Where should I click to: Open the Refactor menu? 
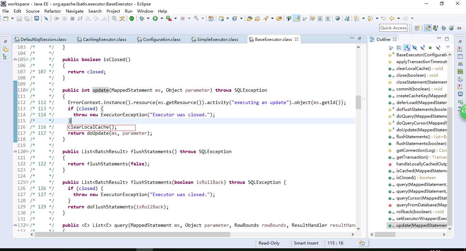(x=53, y=11)
